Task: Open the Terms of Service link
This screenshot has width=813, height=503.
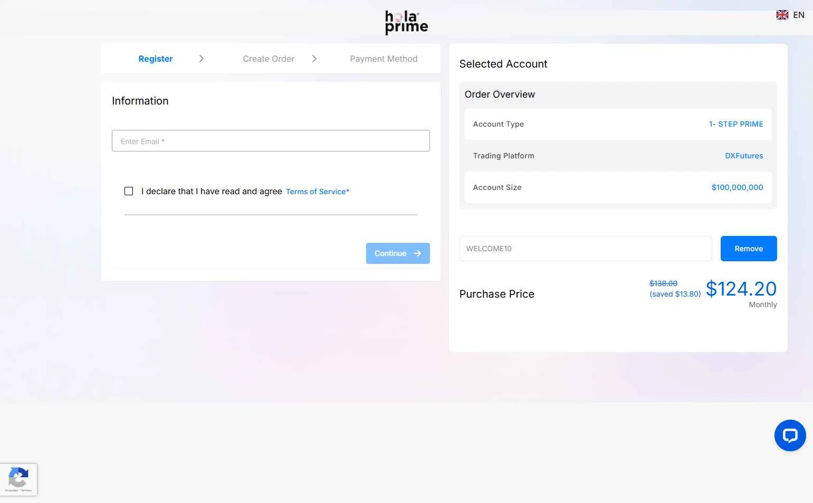Action: point(318,192)
